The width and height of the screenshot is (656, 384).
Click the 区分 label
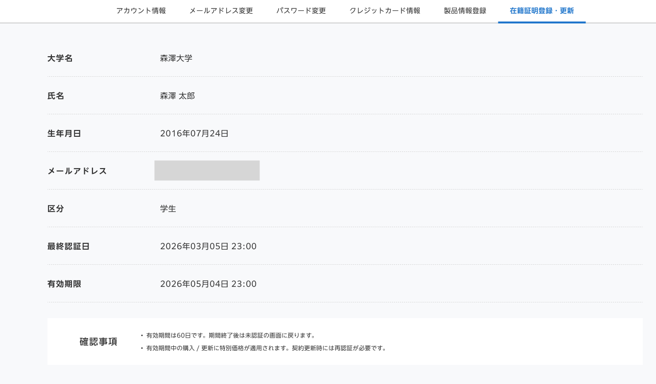56,209
